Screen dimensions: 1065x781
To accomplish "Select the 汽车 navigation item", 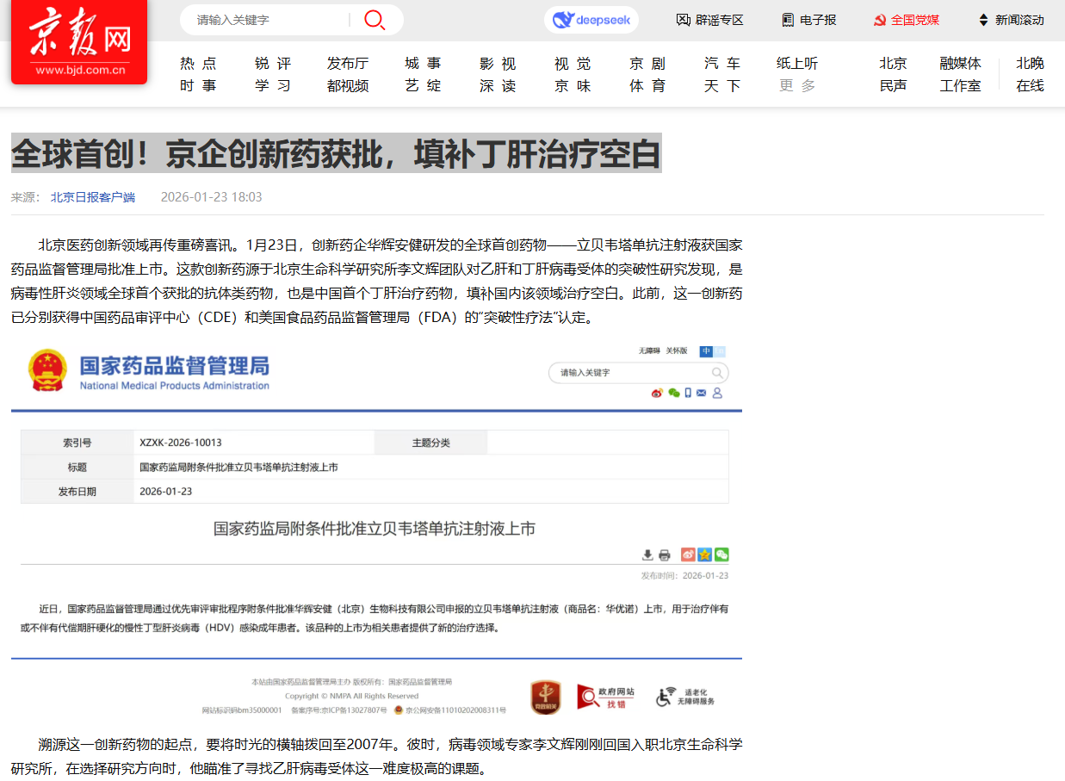I will click(721, 64).
